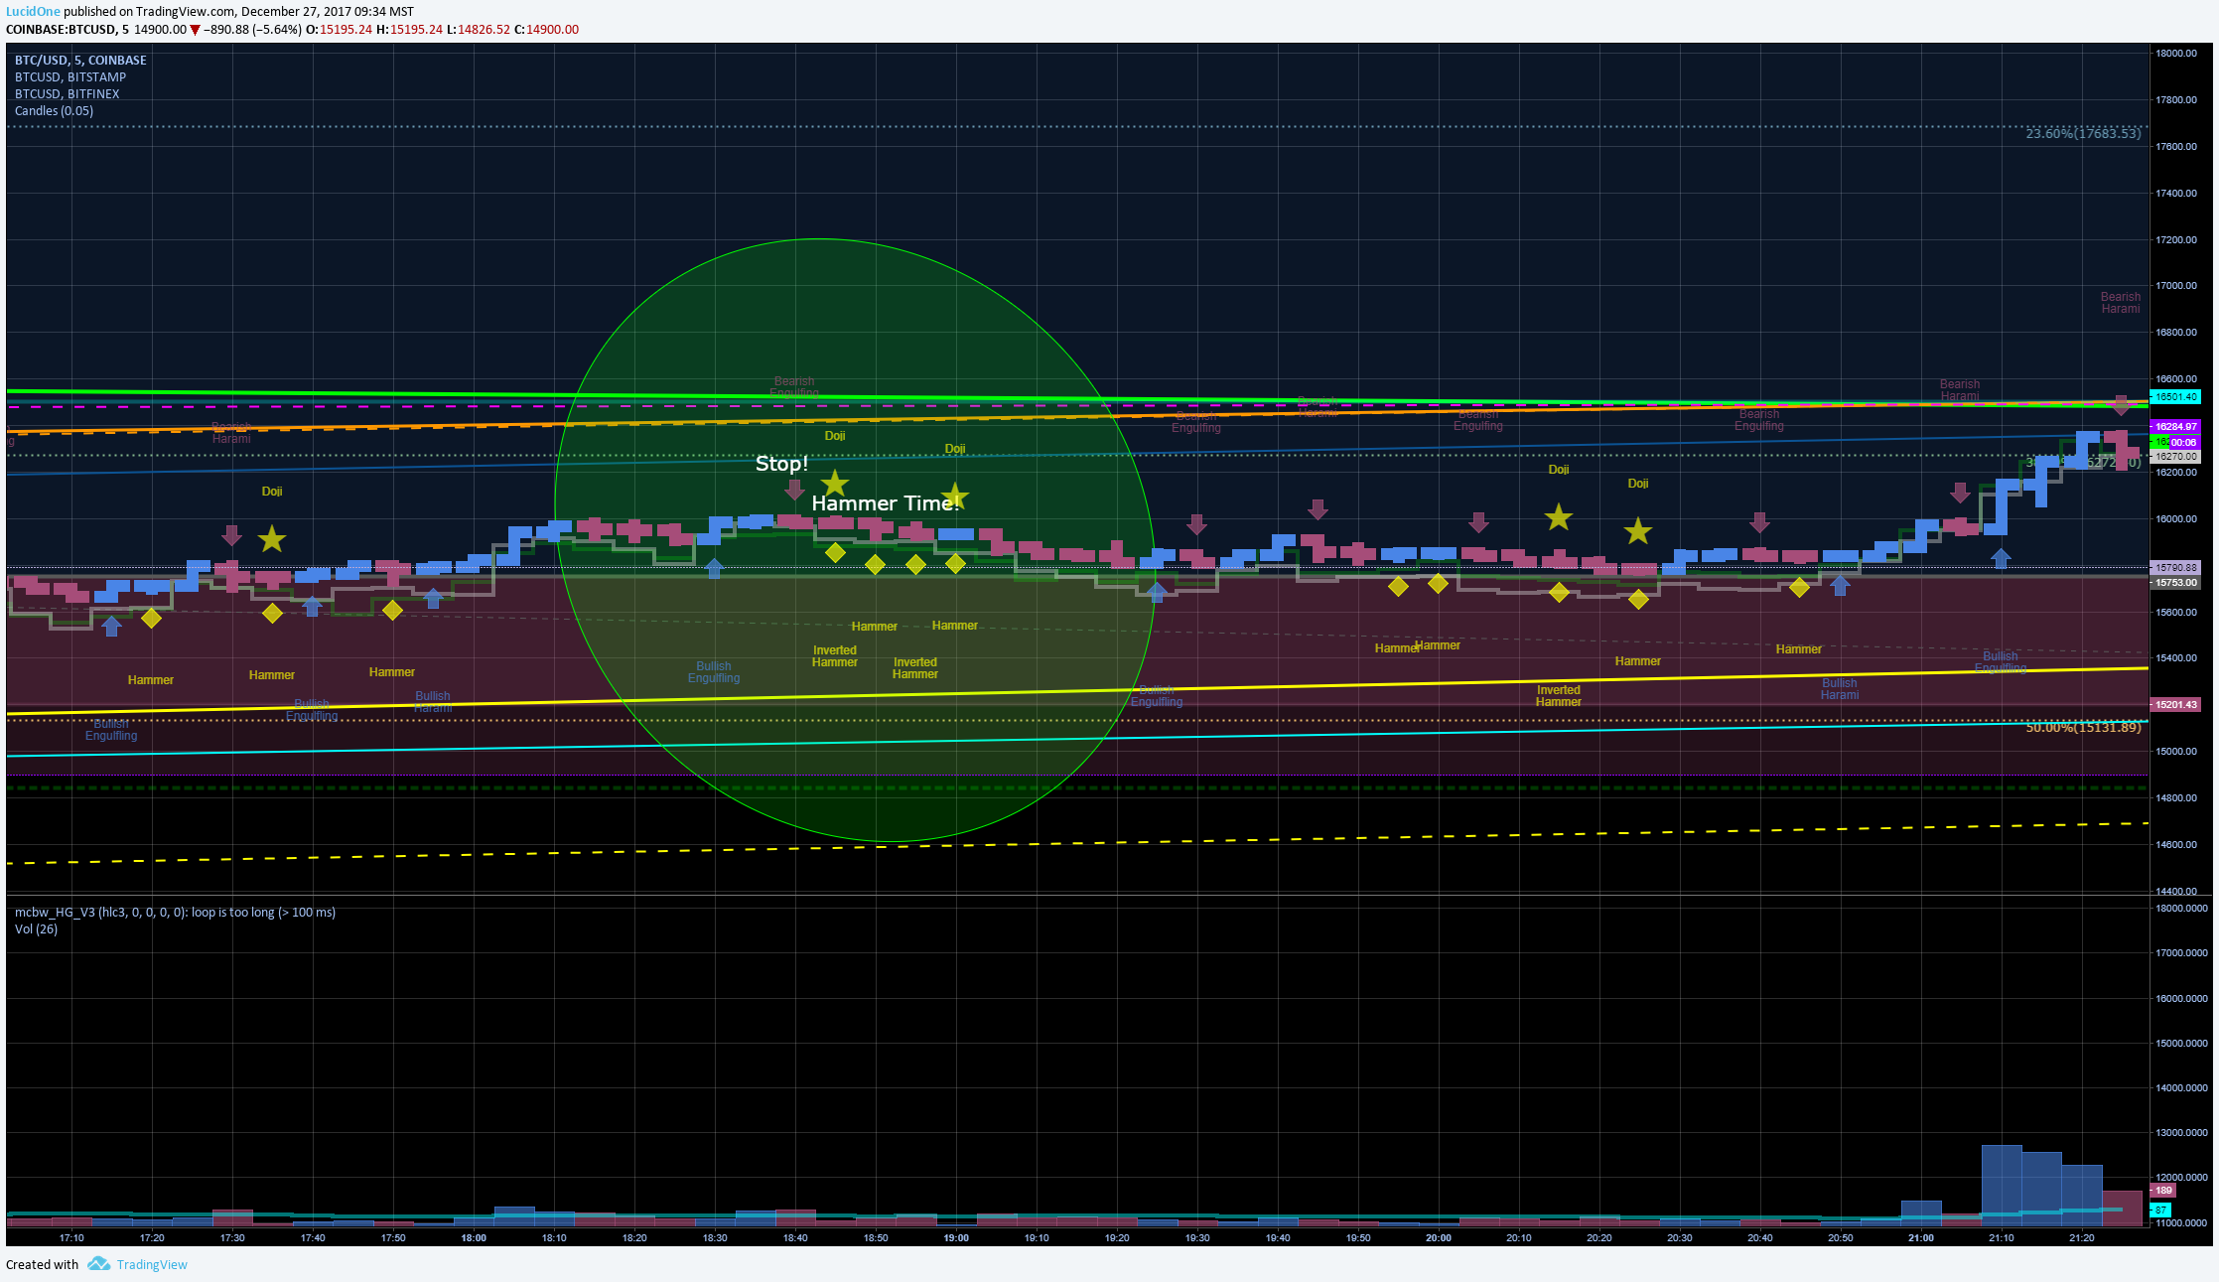
Task: Click the 20:00 time axis label
Action: pos(1439,1237)
